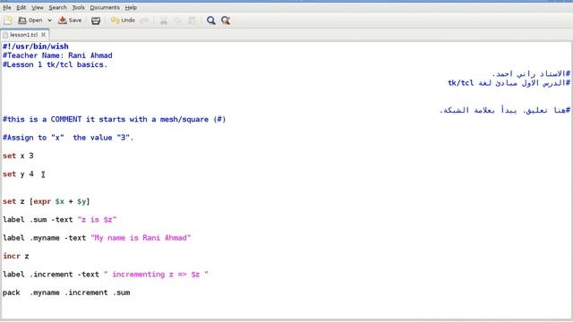Click the '#Assign to "x" the value' comment

[x=68, y=138]
